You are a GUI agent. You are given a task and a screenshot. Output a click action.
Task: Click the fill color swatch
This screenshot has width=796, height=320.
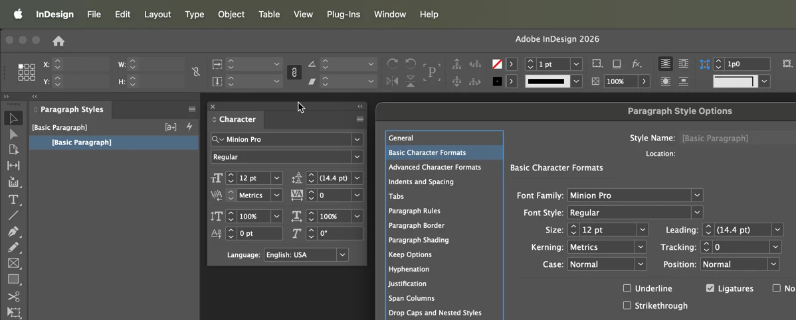coord(498,64)
